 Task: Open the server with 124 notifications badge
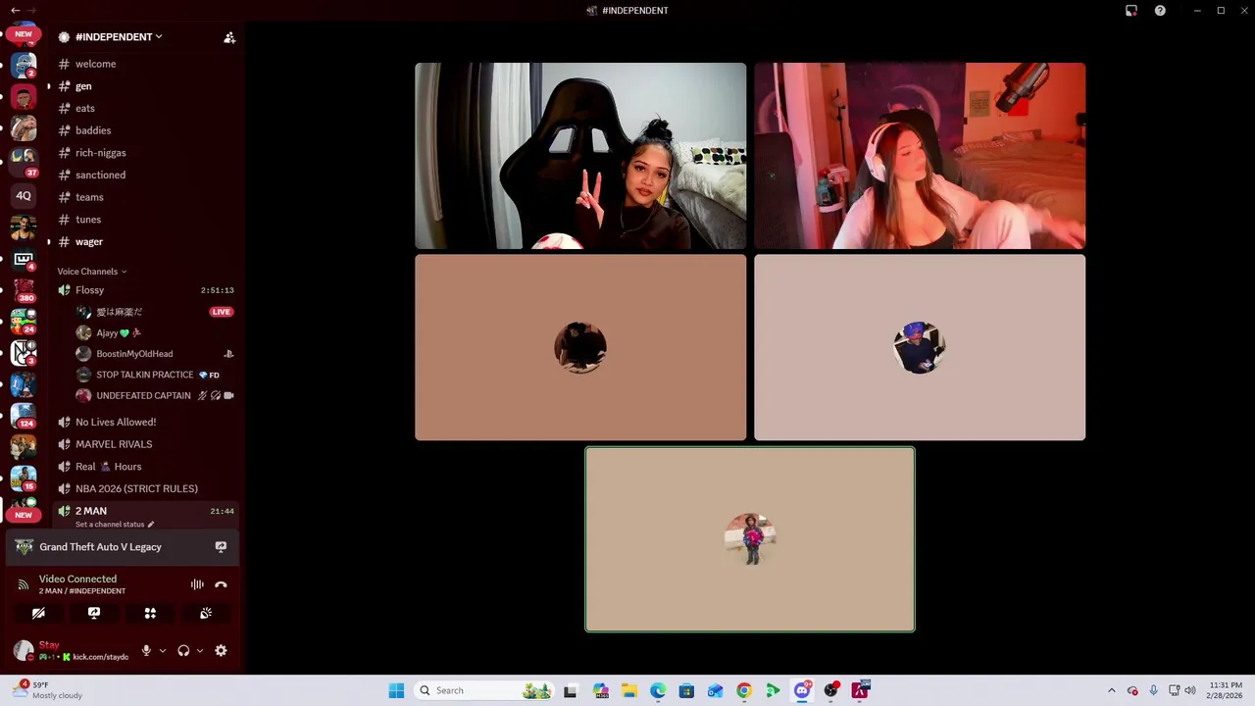[x=24, y=416]
